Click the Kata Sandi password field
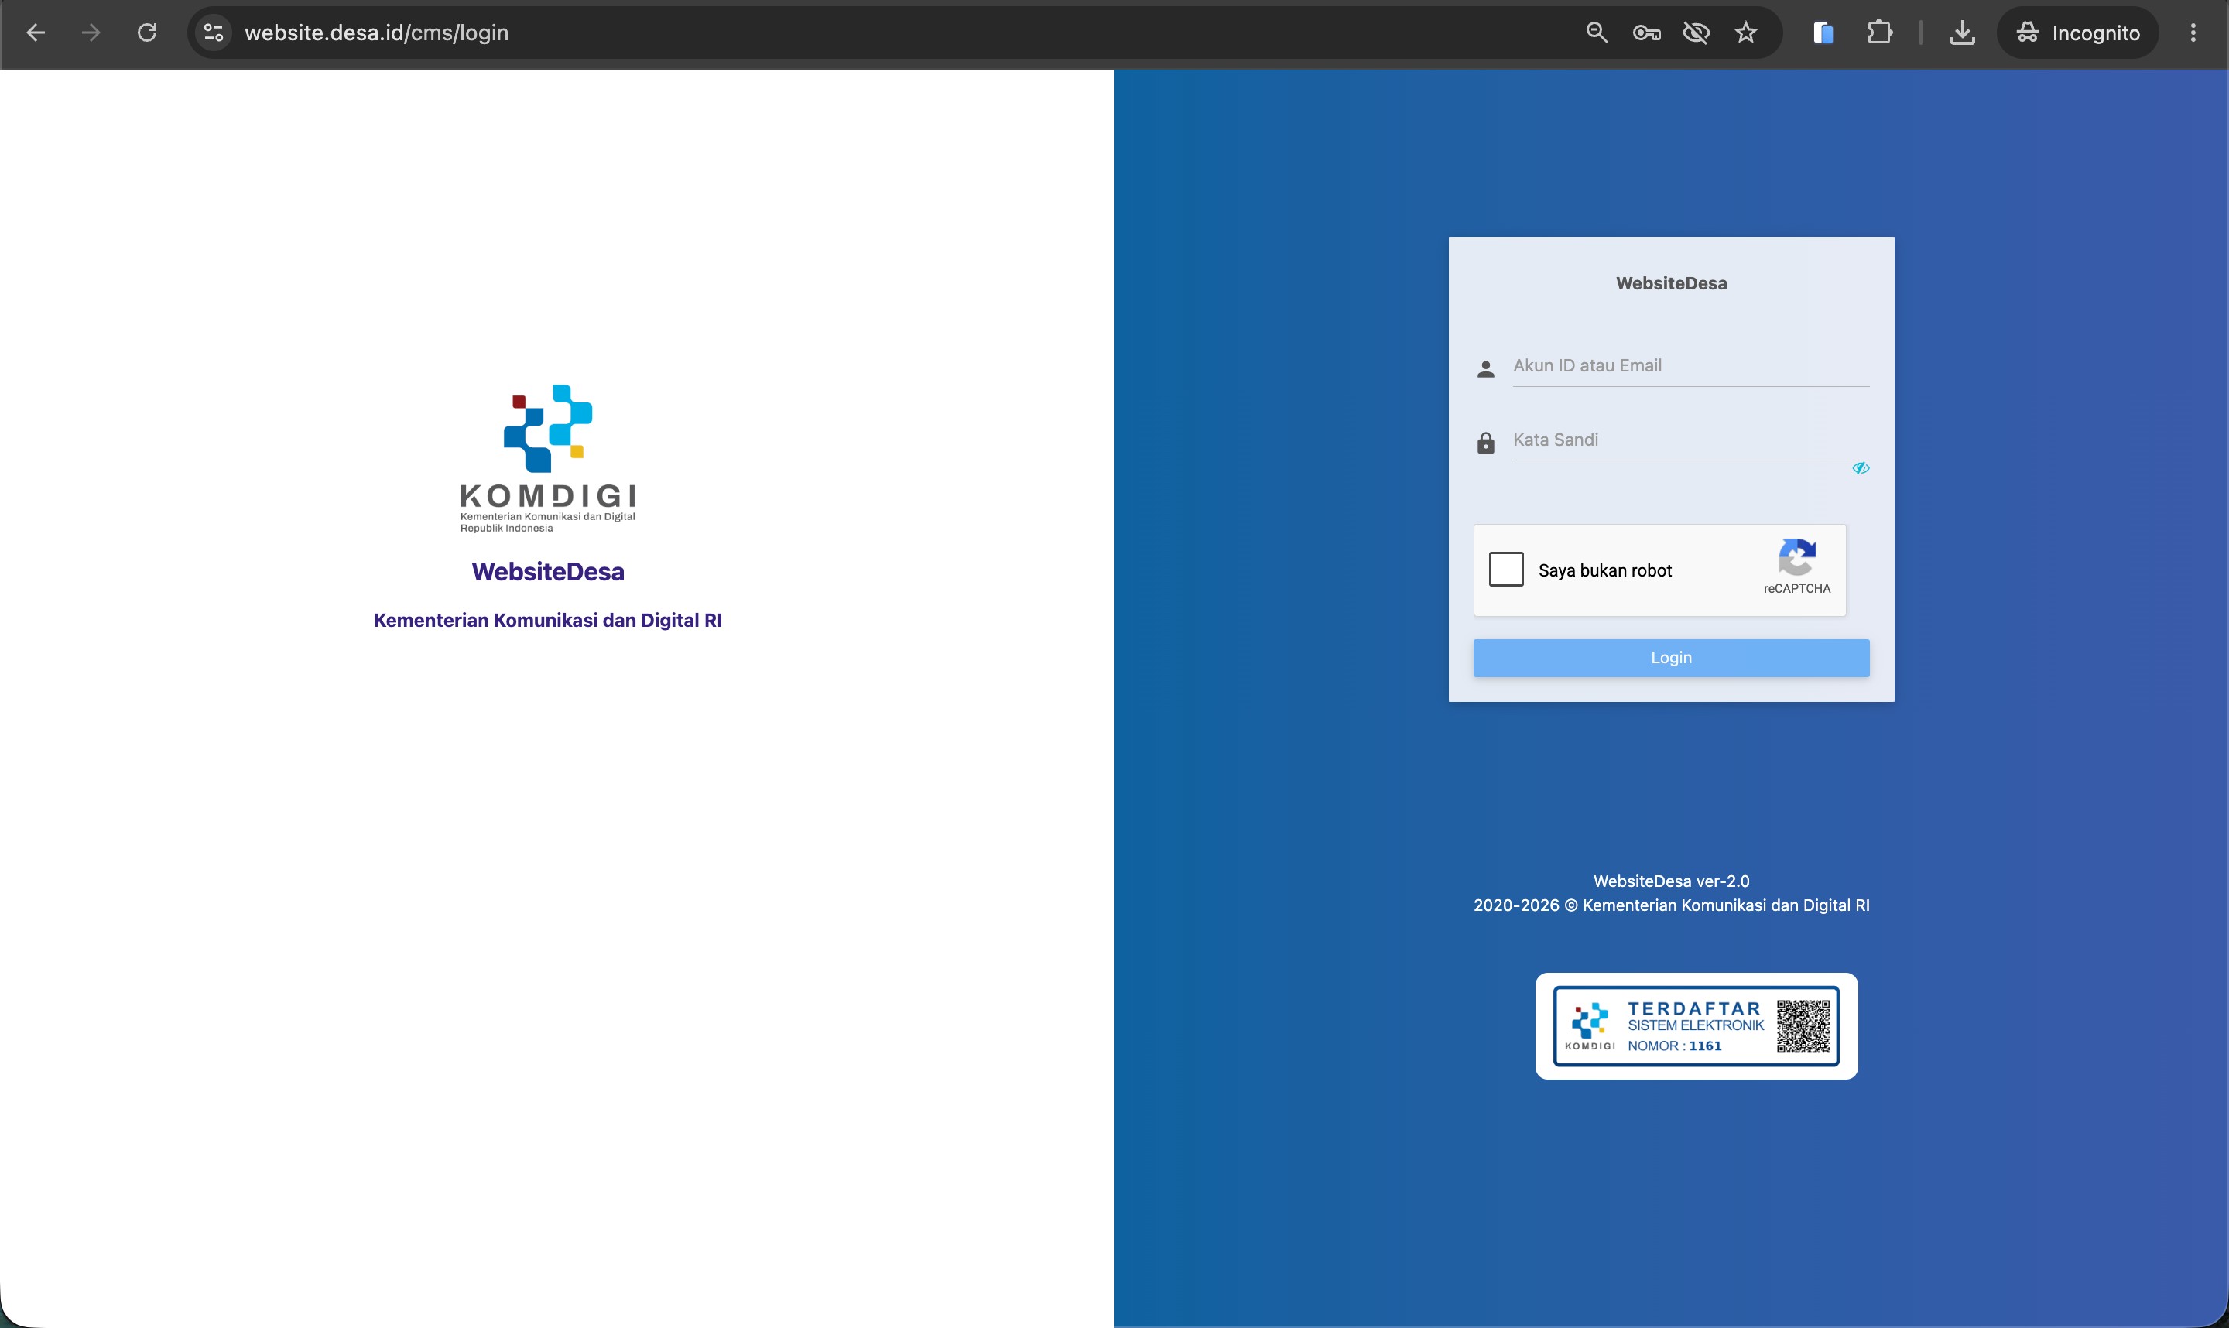The image size is (2229, 1328). click(1690, 440)
